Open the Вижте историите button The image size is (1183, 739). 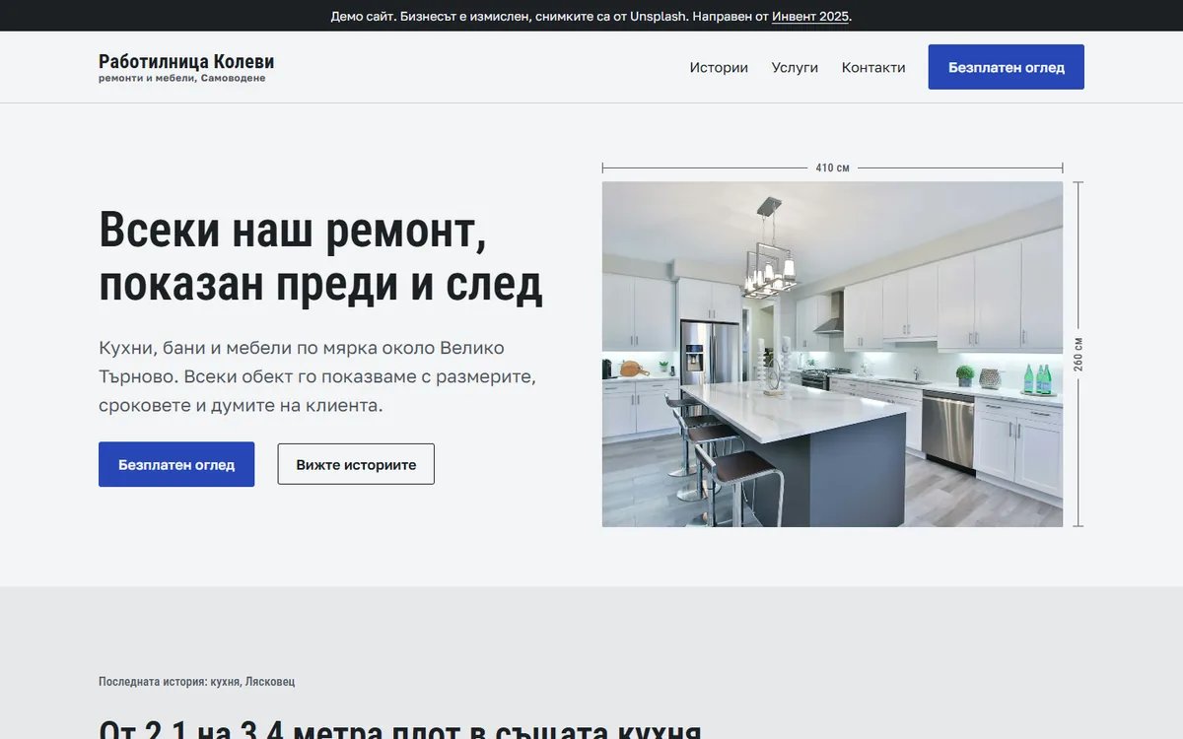[356, 464]
